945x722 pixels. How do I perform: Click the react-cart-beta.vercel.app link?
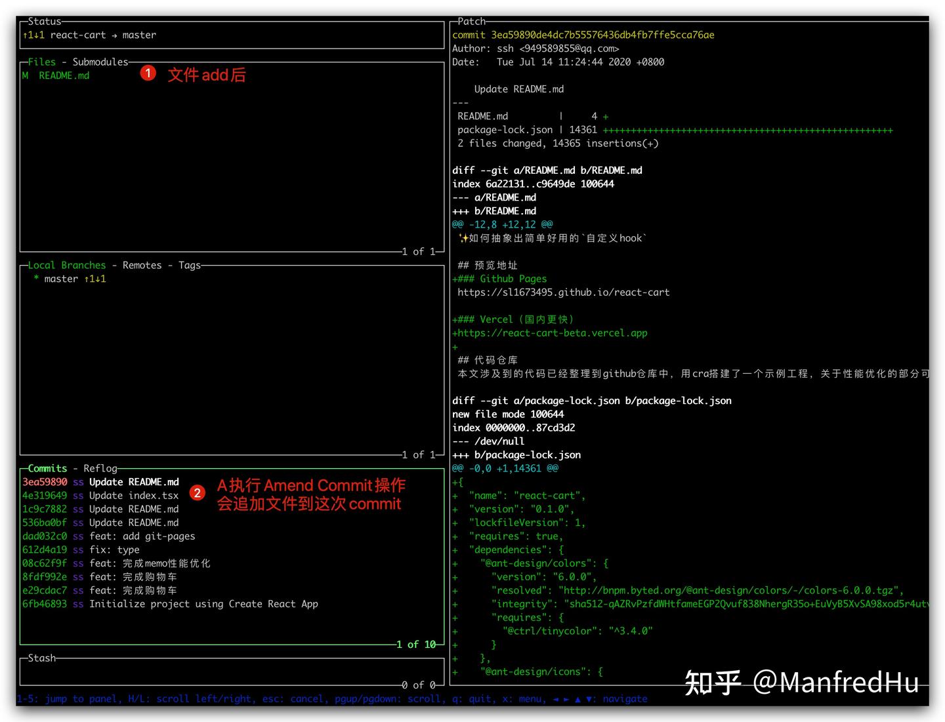(553, 333)
